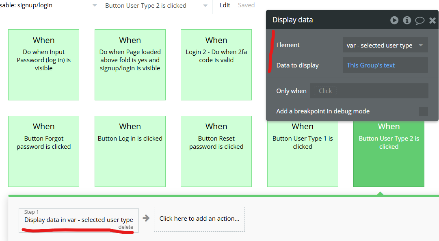Click This Group's text expression
The width and height of the screenshot is (439, 241).
[370, 65]
